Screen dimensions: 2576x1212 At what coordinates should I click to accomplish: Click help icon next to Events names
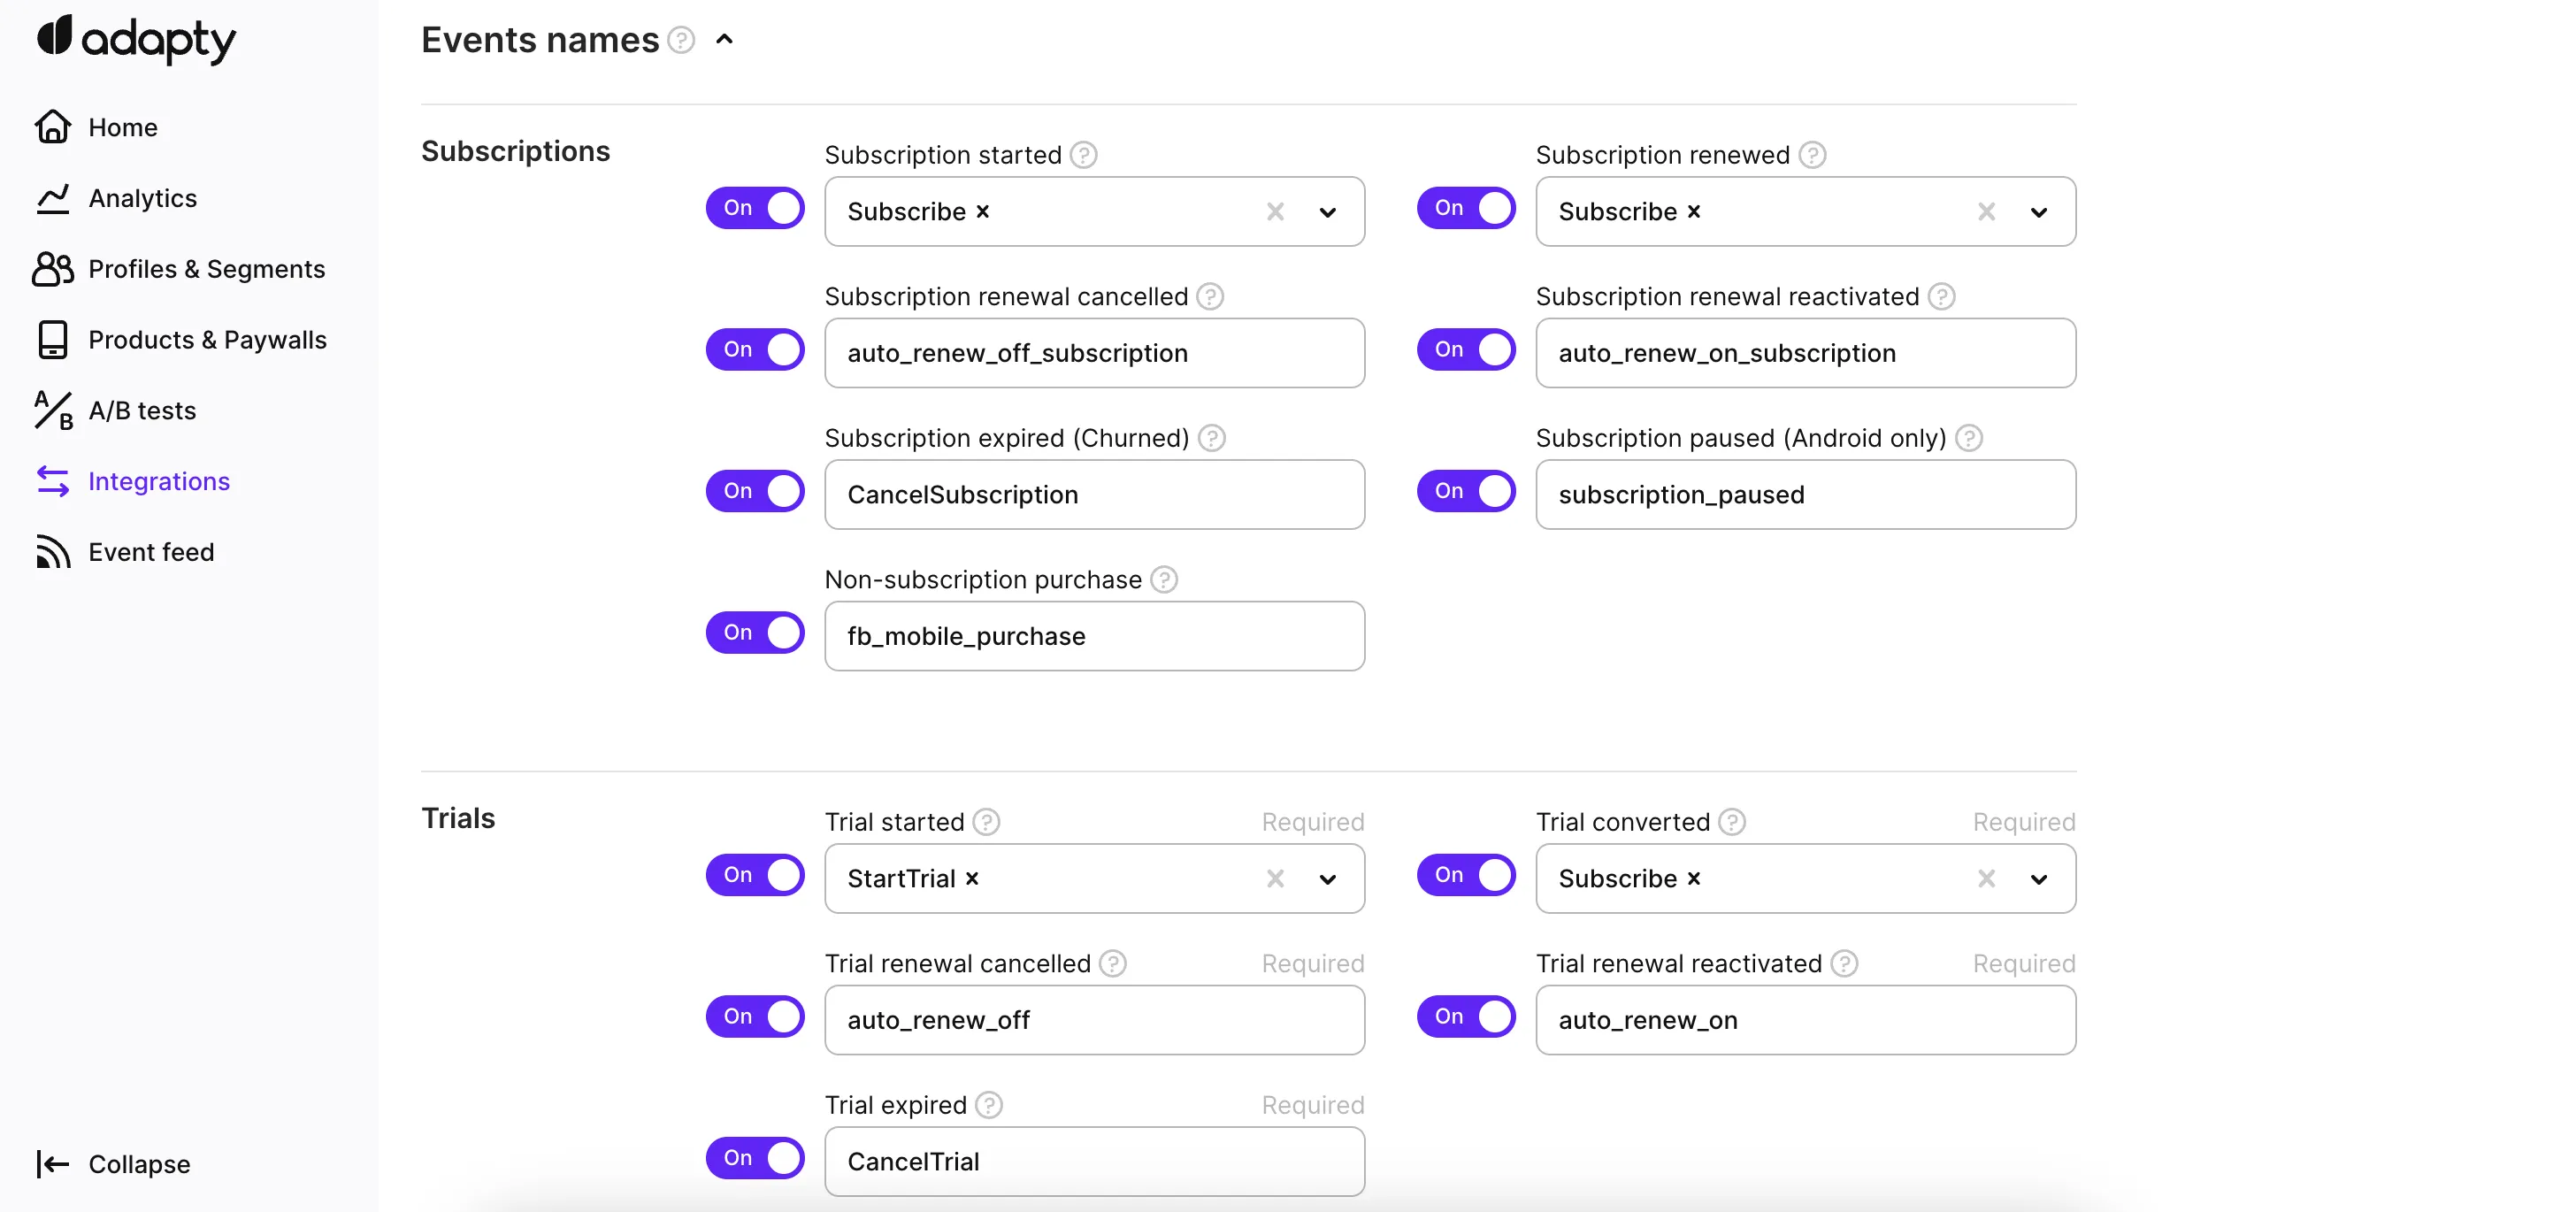[x=681, y=40]
